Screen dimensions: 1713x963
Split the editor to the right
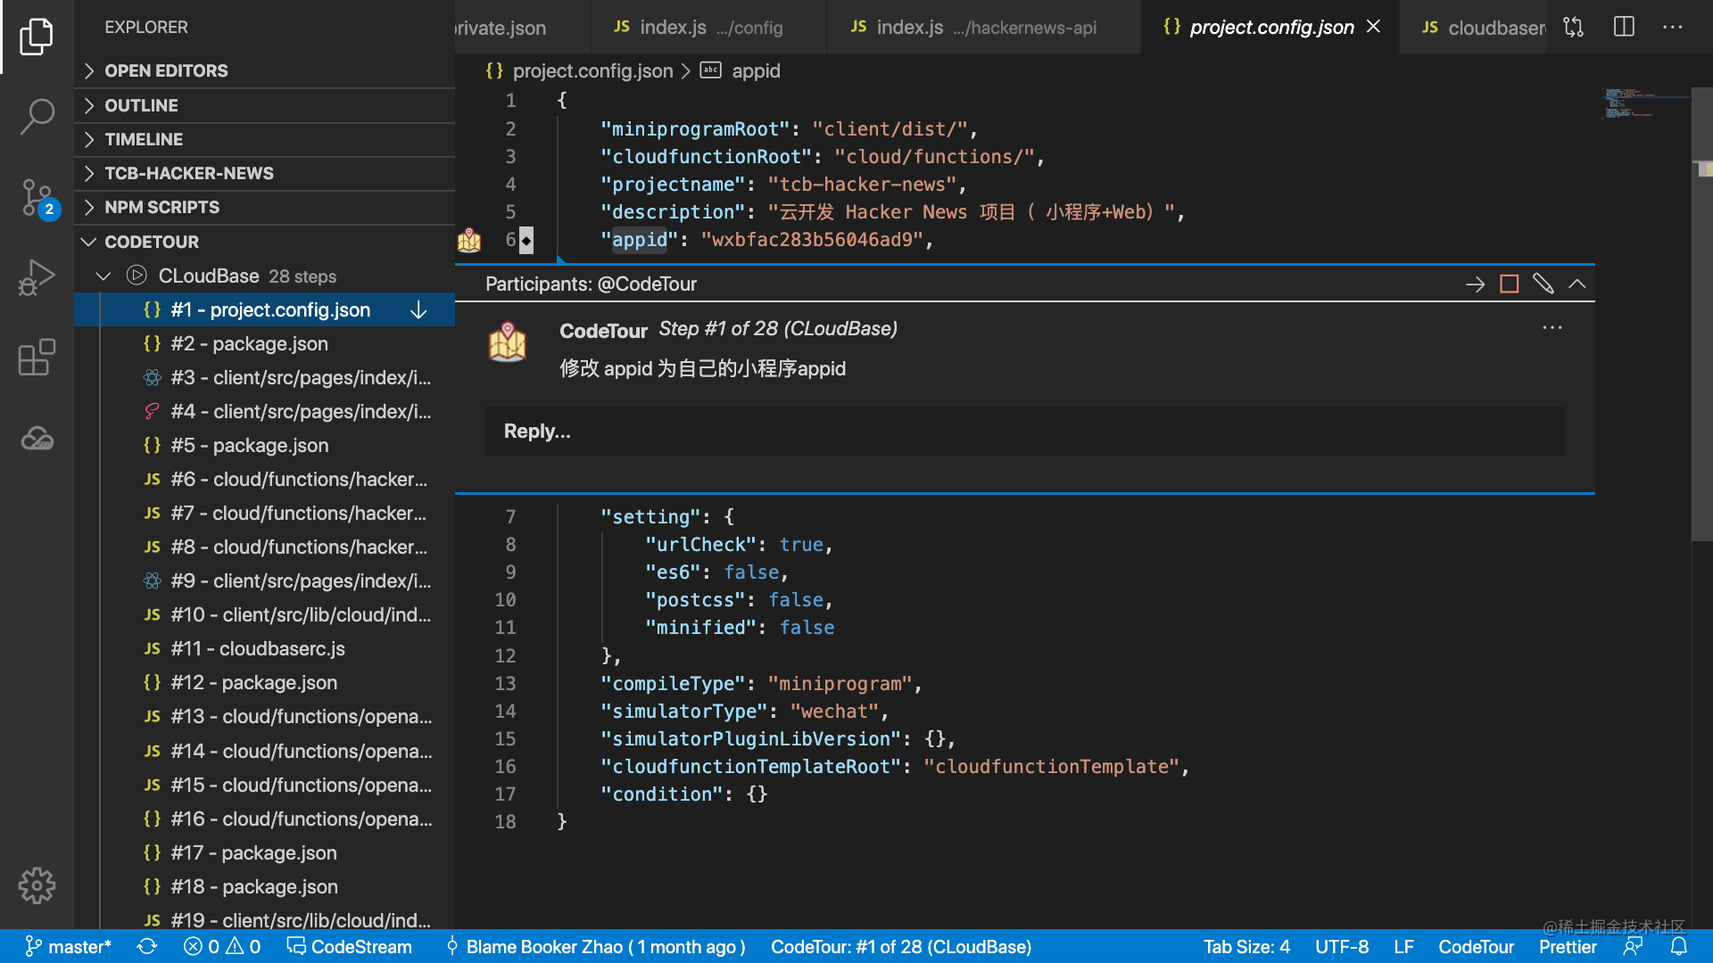coord(1624,27)
